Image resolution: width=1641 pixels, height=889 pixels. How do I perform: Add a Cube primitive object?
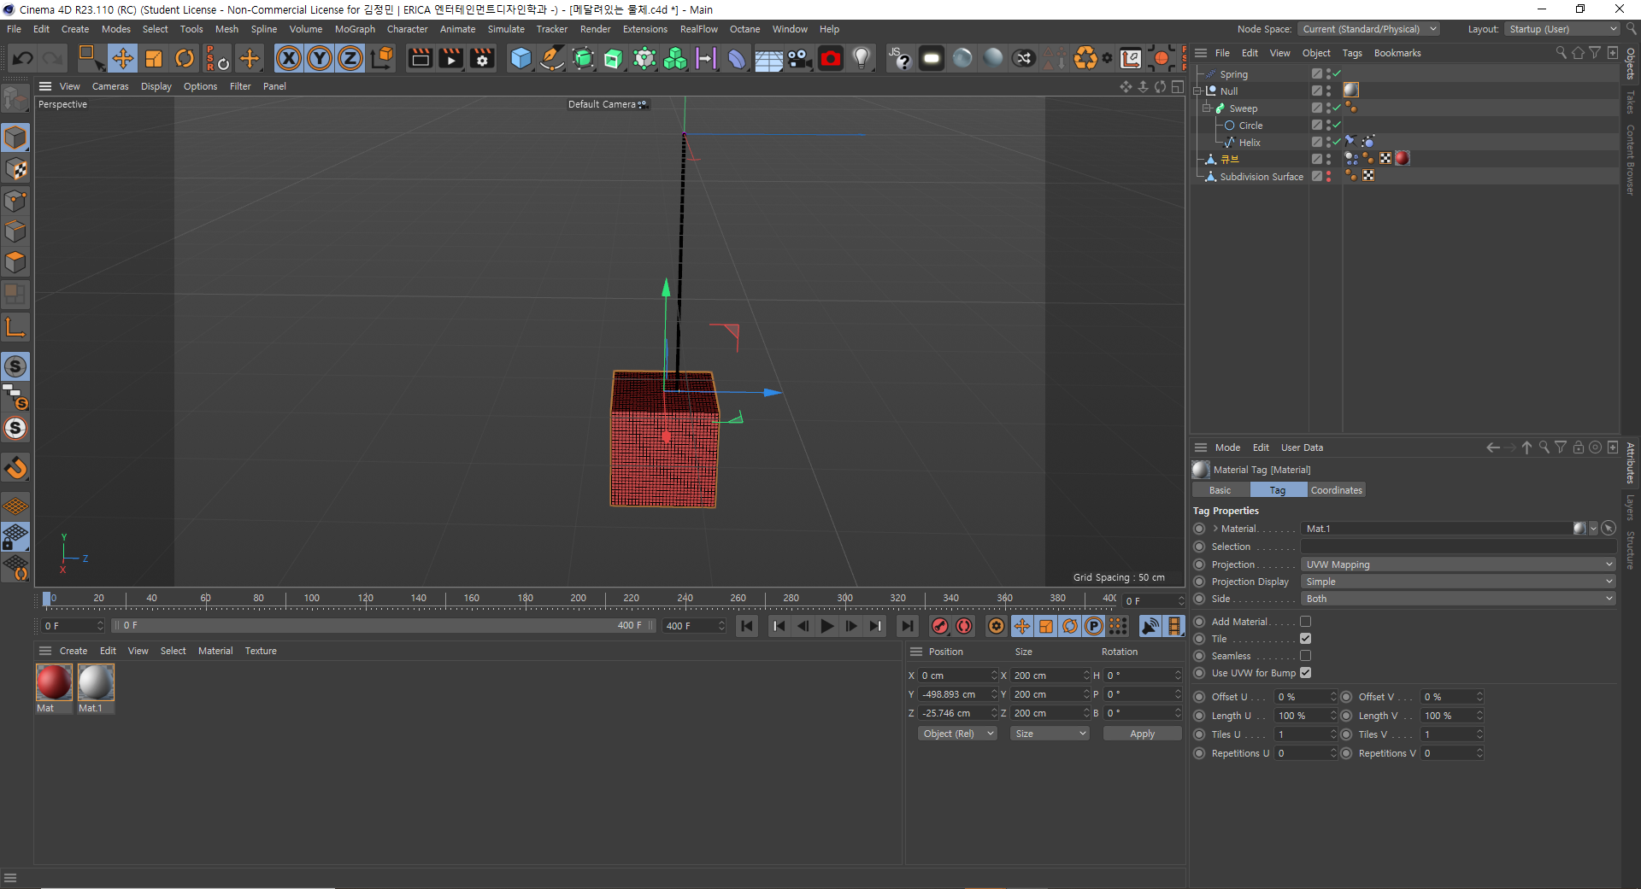tap(521, 58)
